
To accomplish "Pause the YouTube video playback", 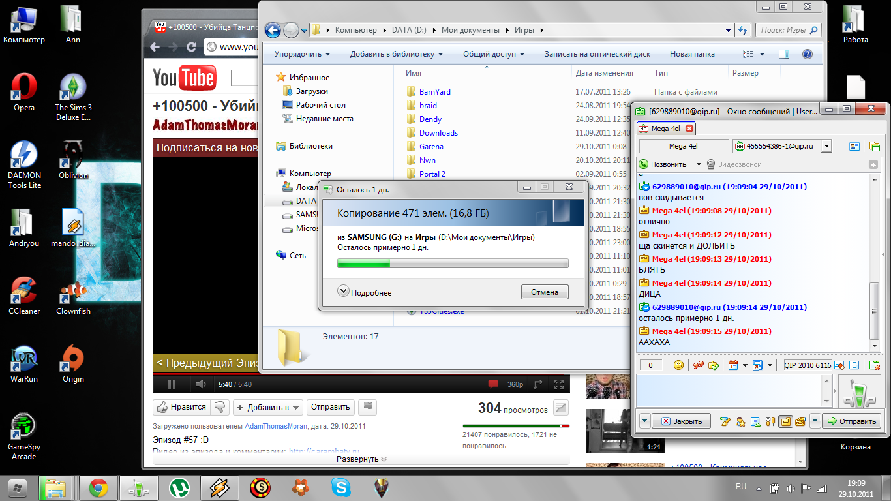I will 172,384.
